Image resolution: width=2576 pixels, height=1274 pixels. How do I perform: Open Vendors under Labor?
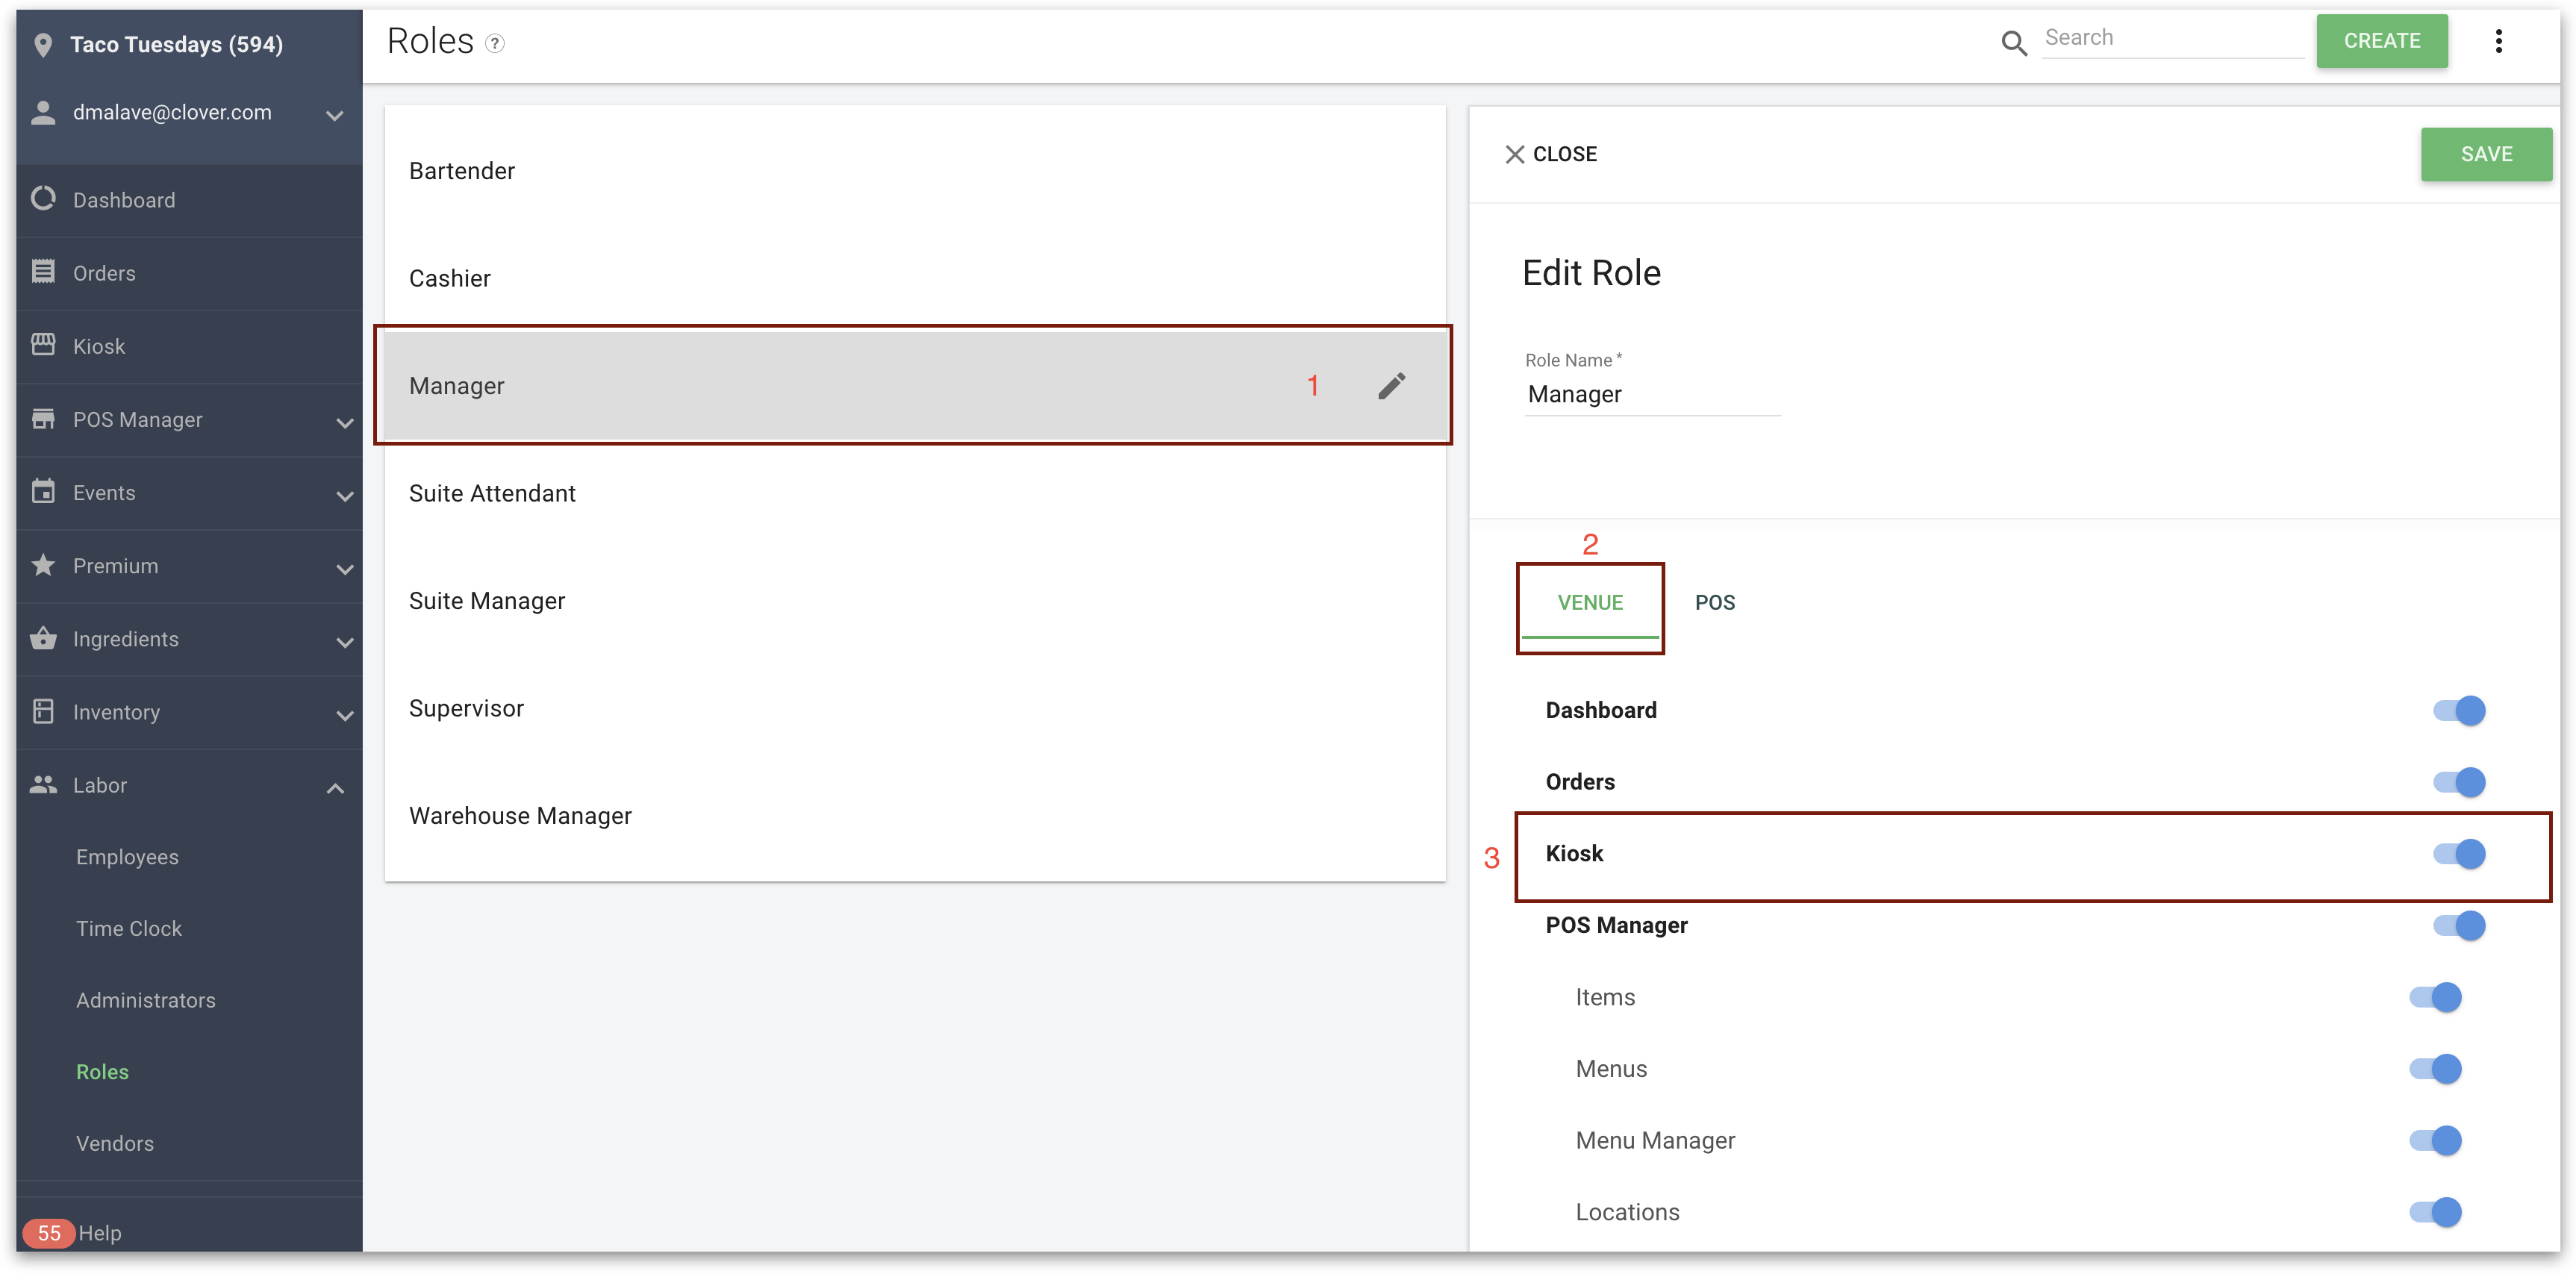click(x=115, y=1143)
